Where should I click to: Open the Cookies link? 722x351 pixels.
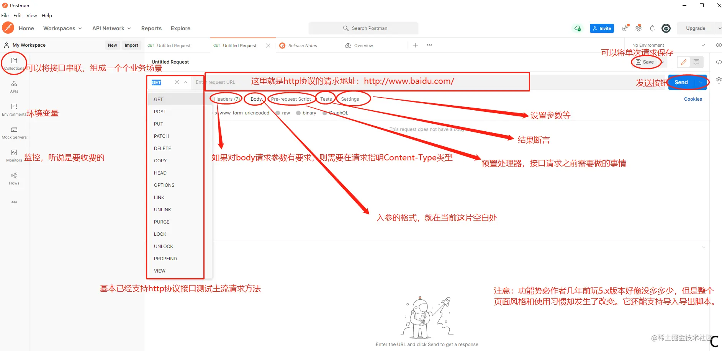[x=693, y=99]
